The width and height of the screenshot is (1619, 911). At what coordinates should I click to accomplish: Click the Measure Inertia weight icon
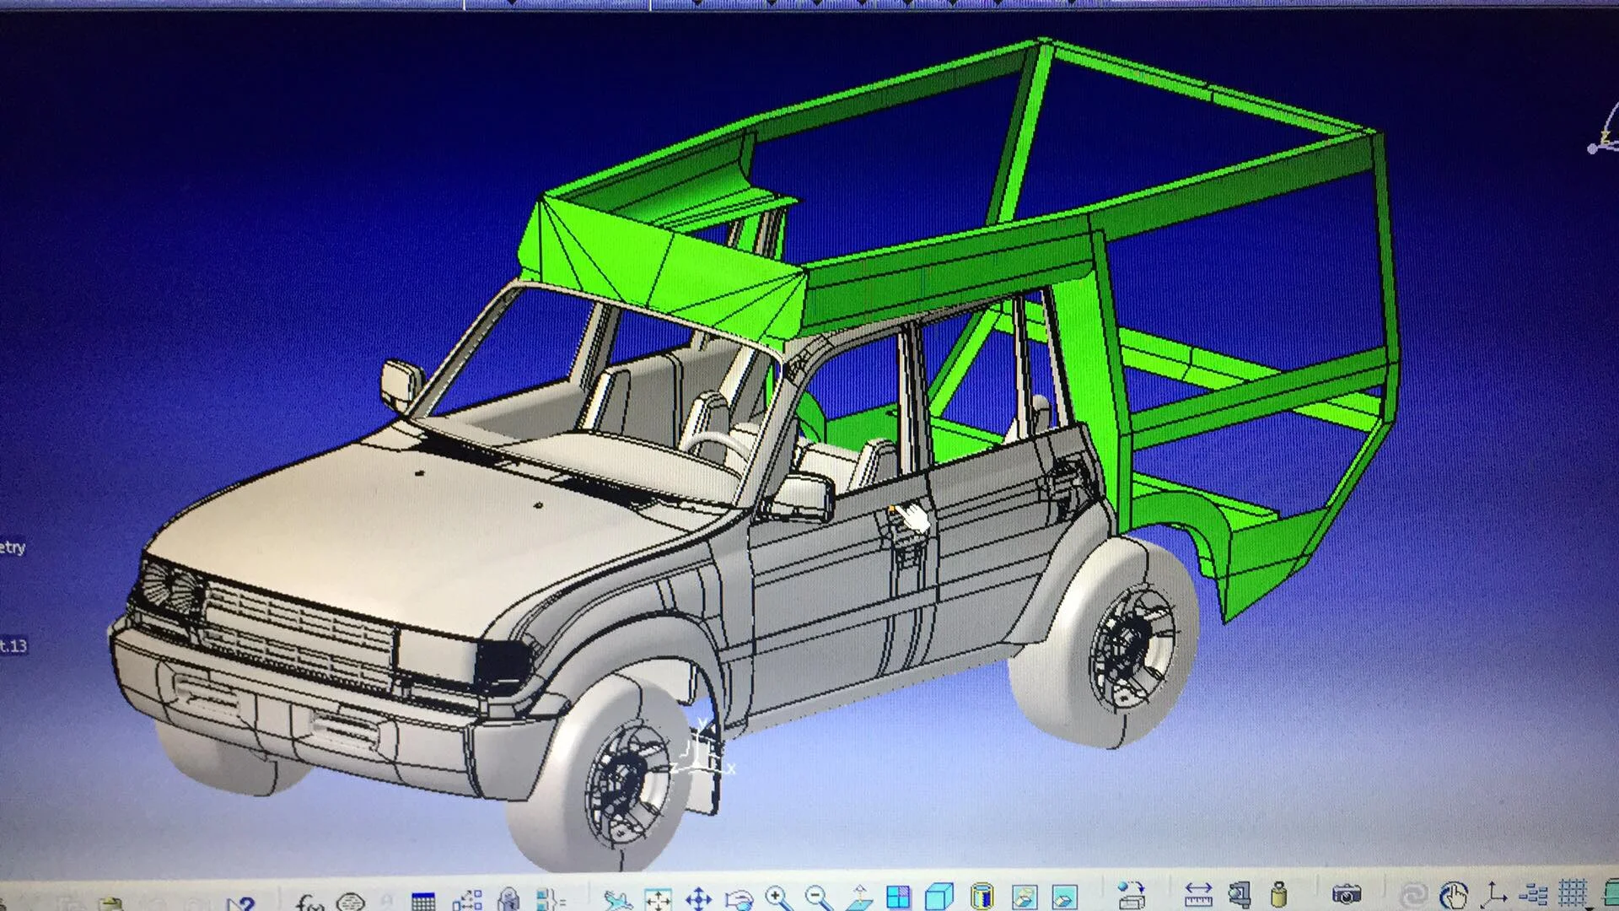1279,893
